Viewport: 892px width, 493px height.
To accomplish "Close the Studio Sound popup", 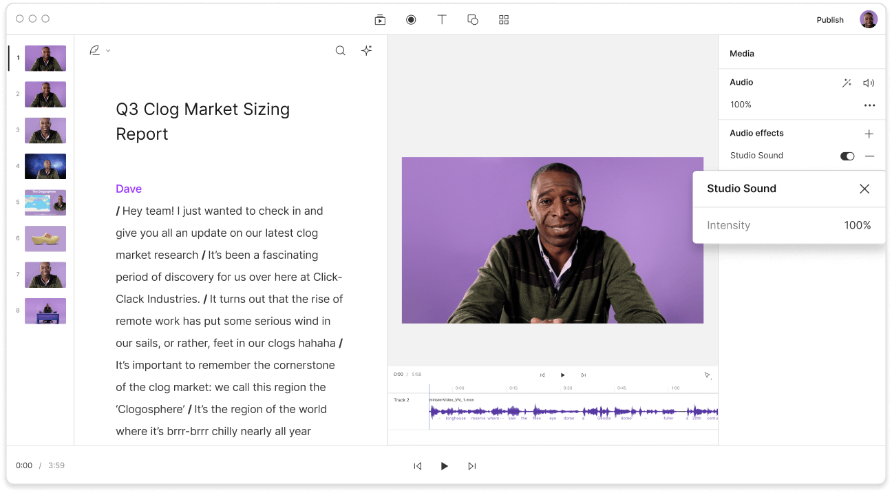I will tap(864, 188).
